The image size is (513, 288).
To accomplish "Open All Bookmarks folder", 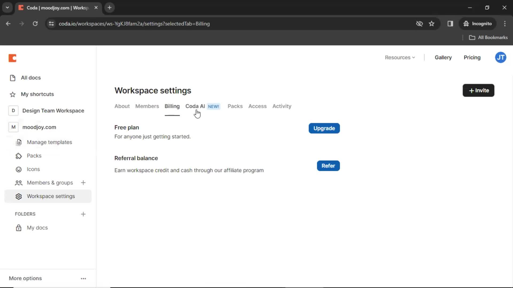I will pos(488,38).
